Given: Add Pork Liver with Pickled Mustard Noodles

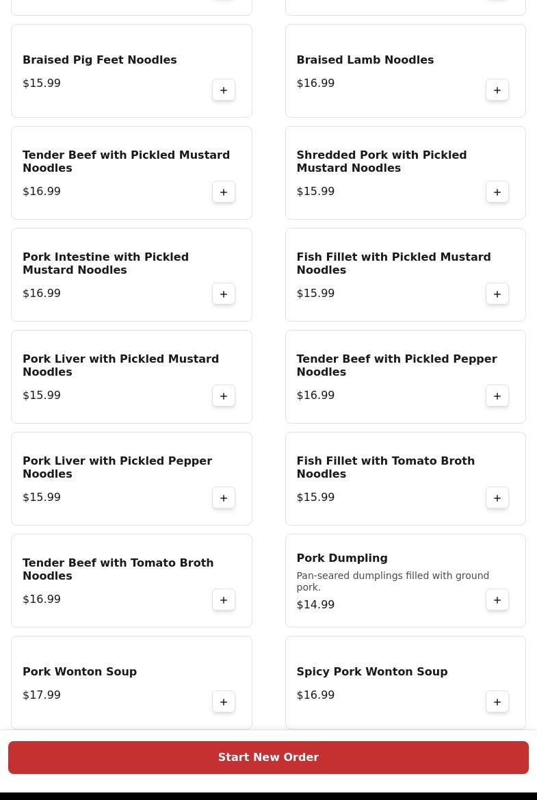Looking at the screenshot, I should click(x=224, y=396).
